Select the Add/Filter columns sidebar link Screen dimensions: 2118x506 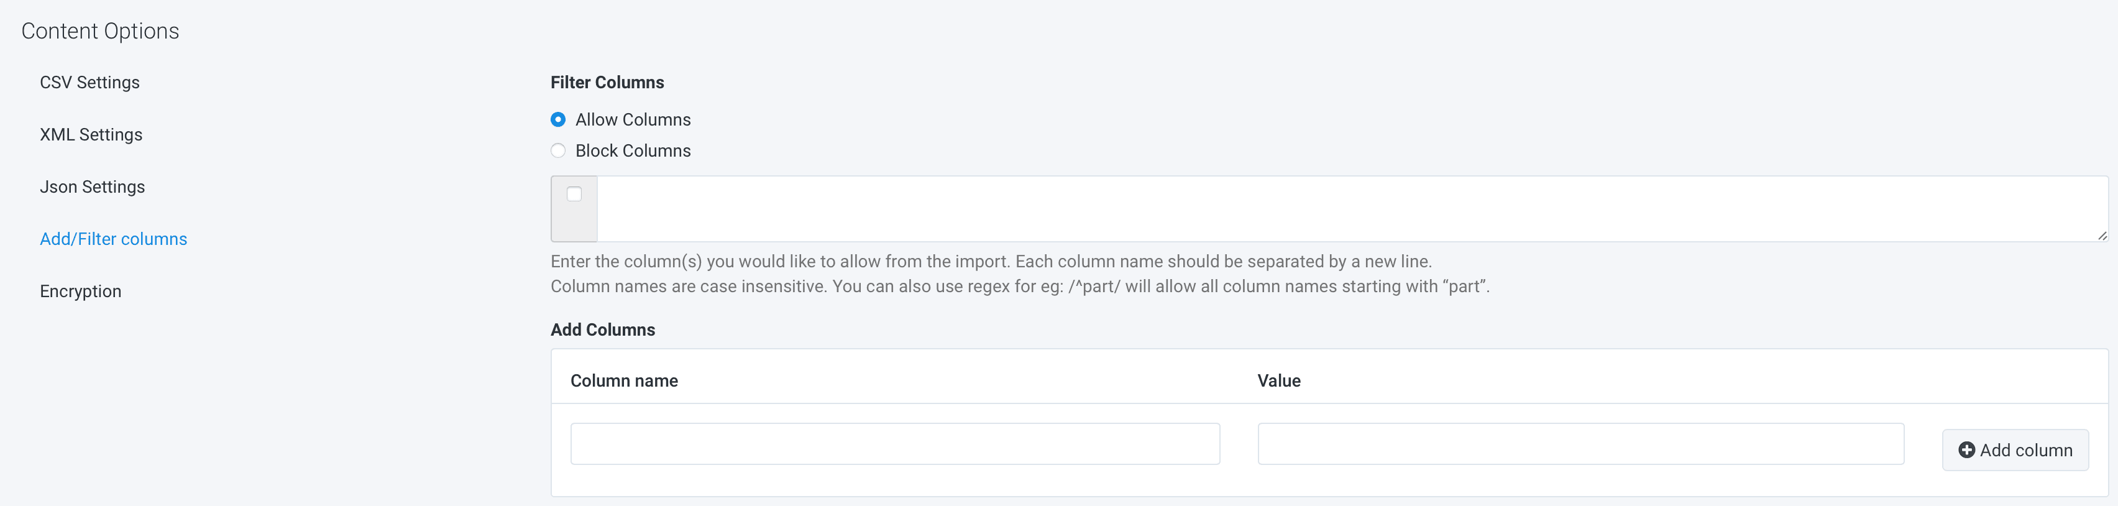114,239
